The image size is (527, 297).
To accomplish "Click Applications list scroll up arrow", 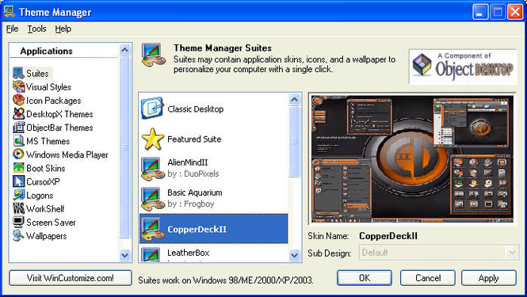I will pyautogui.click(x=124, y=50).
